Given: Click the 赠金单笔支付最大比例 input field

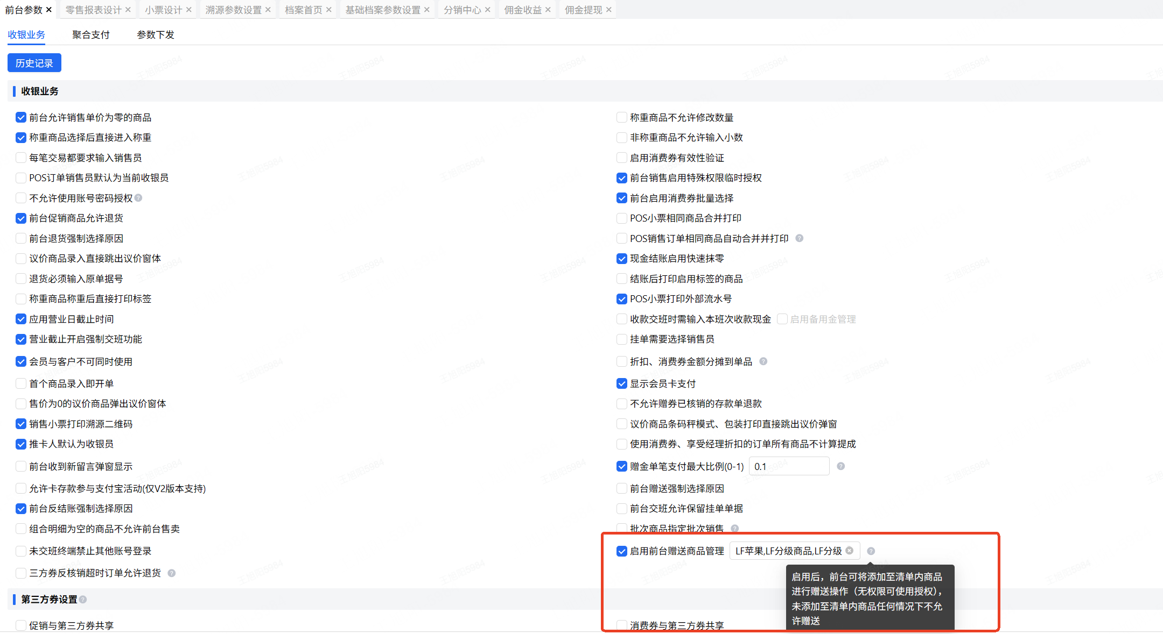Looking at the screenshot, I should pyautogui.click(x=789, y=466).
